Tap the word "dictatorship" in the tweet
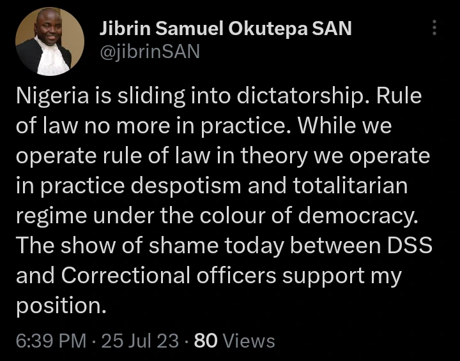Image resolution: width=460 pixels, height=361 pixels. point(293,98)
